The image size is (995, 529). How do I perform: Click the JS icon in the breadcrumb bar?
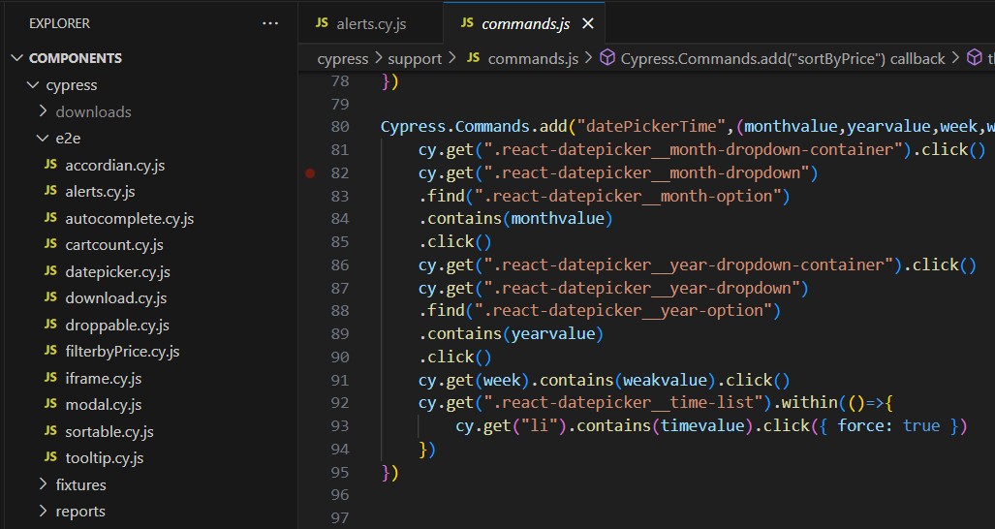pyautogui.click(x=473, y=58)
